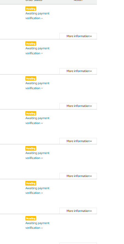Click the Pending badge on seventh order
Image resolution: width=124 pixels, height=244 pixels.
[31, 218]
